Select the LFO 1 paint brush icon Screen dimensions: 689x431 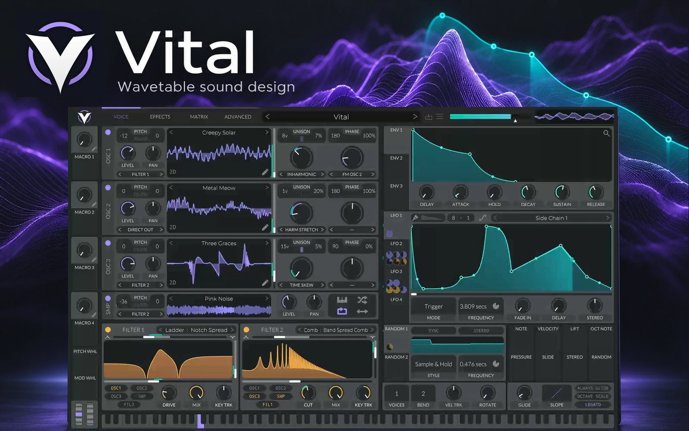(x=415, y=218)
